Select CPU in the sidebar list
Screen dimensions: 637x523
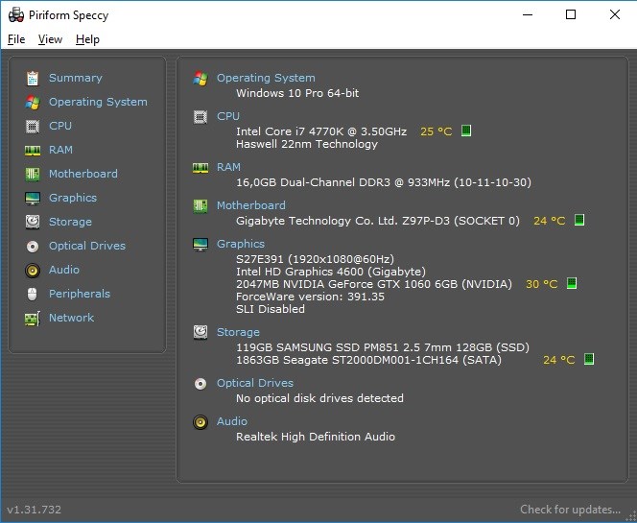(60, 126)
